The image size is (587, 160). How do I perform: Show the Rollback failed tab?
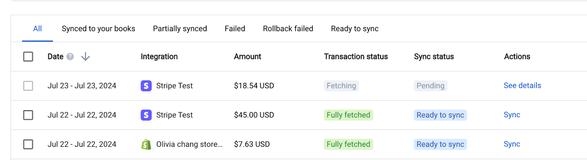point(288,29)
